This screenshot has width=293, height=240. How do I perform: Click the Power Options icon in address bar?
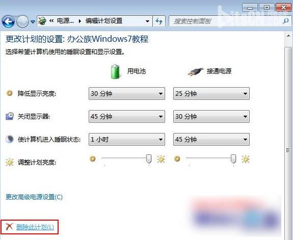(42, 21)
